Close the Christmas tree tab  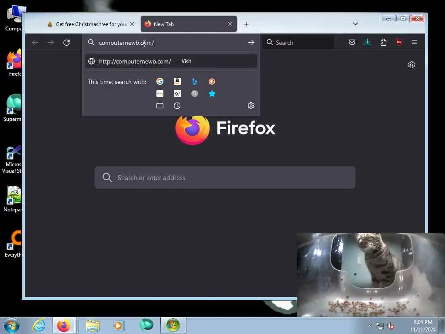click(x=132, y=24)
